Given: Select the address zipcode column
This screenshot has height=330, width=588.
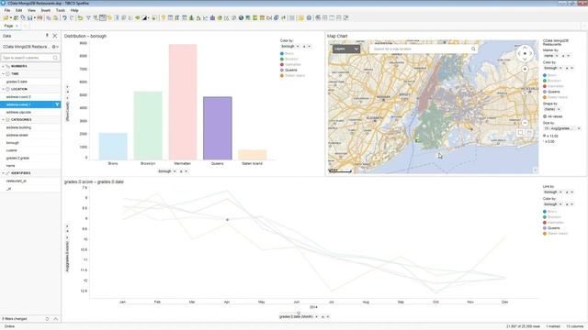Looking at the screenshot, I should point(18,112).
